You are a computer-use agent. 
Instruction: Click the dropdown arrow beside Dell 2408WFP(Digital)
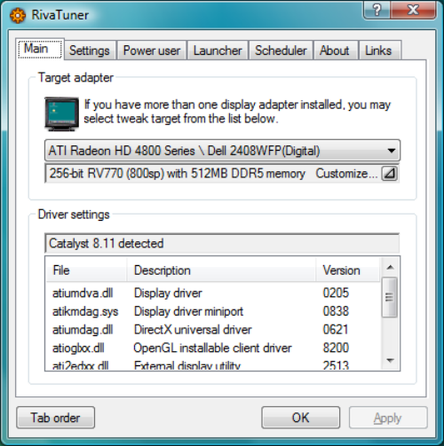coord(392,151)
